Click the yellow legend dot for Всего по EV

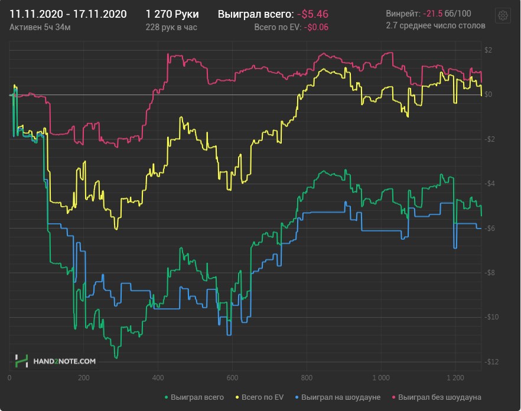pos(238,397)
